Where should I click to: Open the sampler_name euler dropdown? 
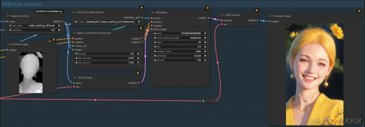tap(180, 51)
